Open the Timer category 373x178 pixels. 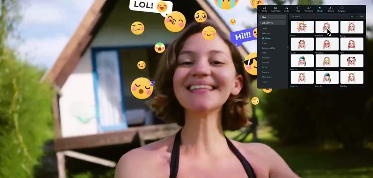point(265,82)
